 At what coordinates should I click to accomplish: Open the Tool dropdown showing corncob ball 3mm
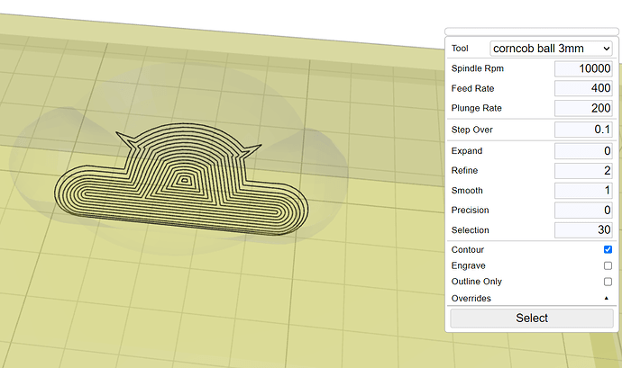point(551,49)
